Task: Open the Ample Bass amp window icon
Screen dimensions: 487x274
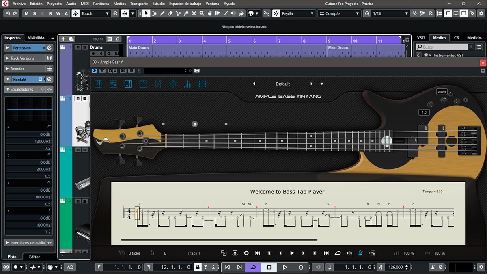Action: 143,84
